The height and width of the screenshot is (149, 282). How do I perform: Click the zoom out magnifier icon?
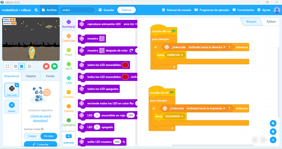(x=273, y=131)
